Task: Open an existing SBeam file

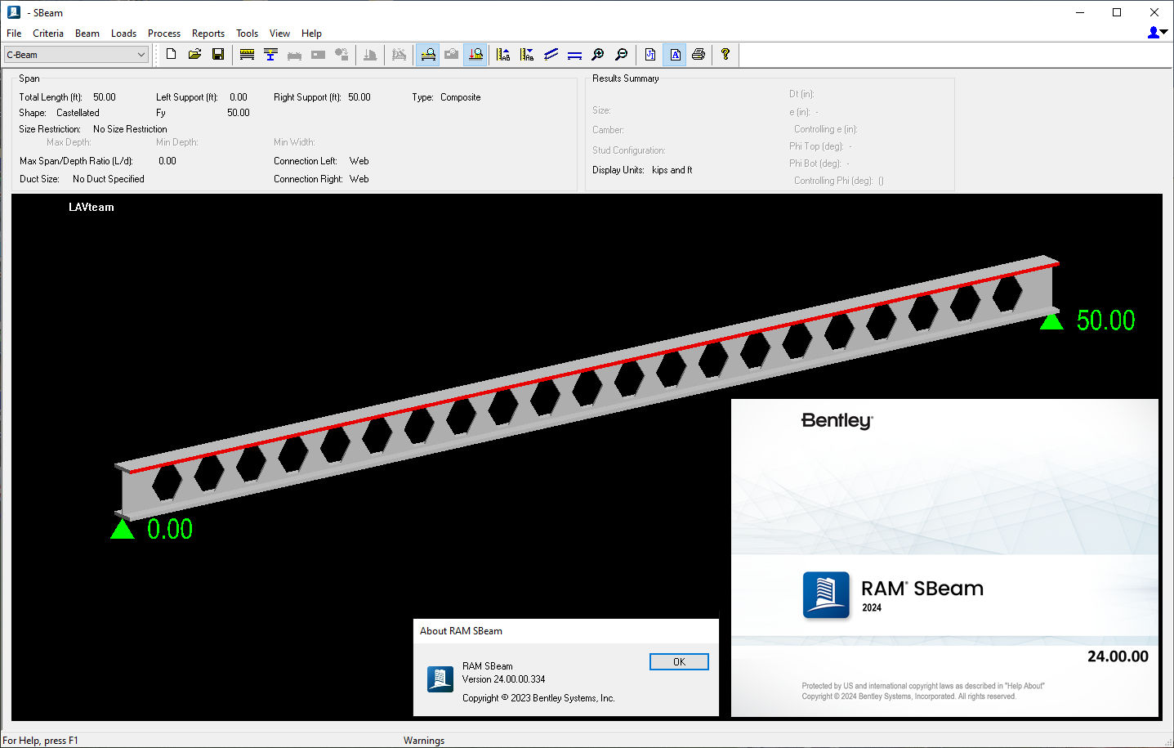Action: tap(194, 54)
